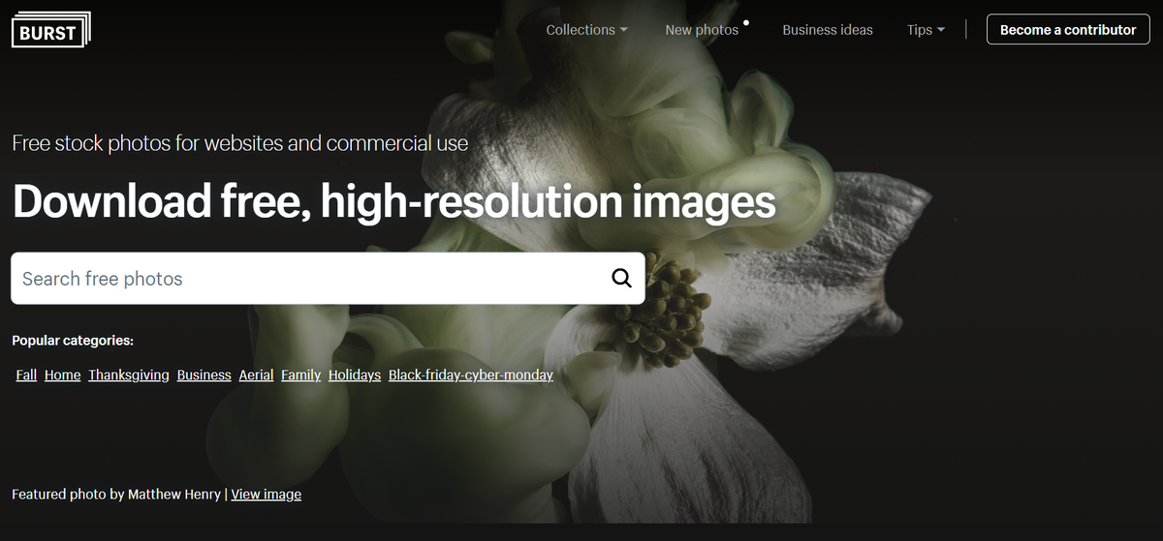Open the Tips dropdown menu

926,30
